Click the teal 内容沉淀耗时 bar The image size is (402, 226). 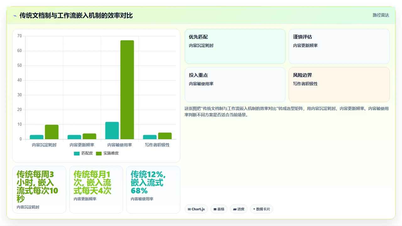(36, 137)
